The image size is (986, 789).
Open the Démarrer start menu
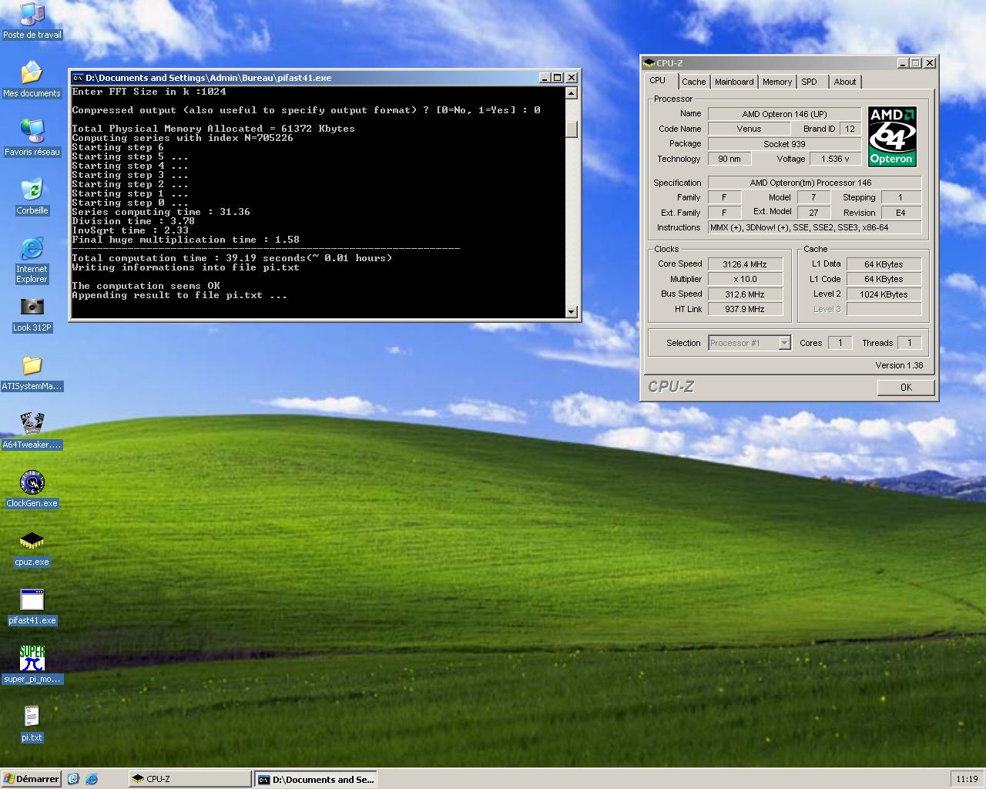pos(31,779)
